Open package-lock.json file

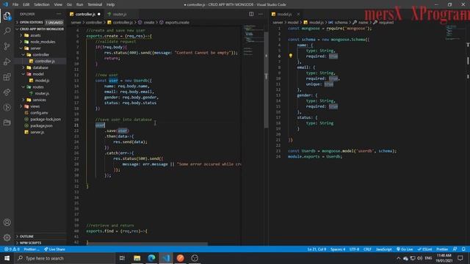pyautogui.click(x=46, y=119)
